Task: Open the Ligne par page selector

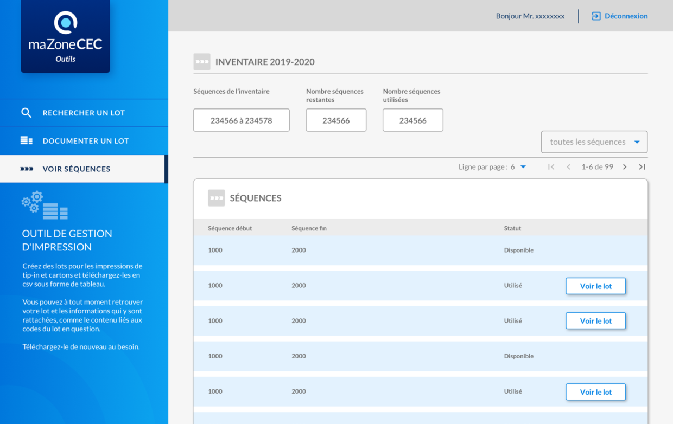Action: (x=492, y=167)
